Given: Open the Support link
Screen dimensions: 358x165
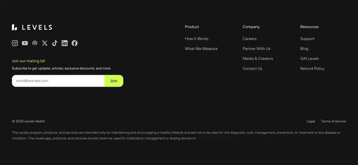Looking at the screenshot, I should pyautogui.click(x=307, y=39).
